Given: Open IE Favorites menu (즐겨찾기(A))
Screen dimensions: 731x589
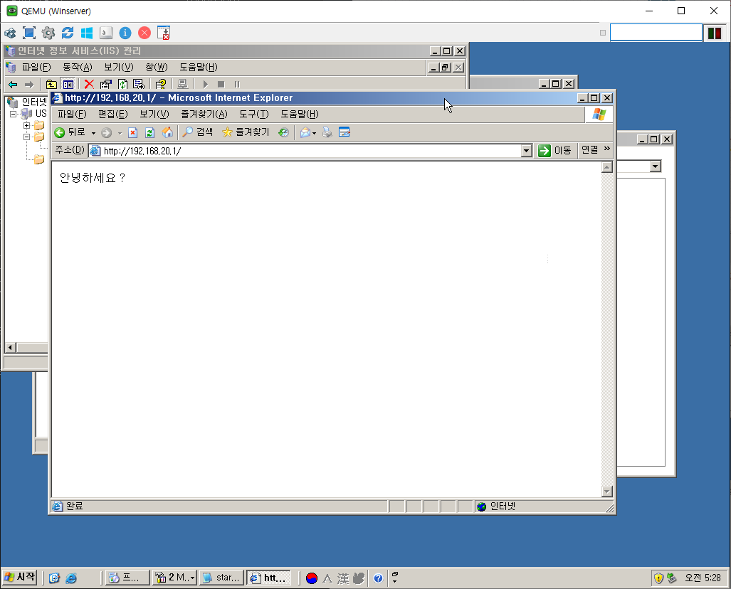Looking at the screenshot, I should tap(204, 114).
